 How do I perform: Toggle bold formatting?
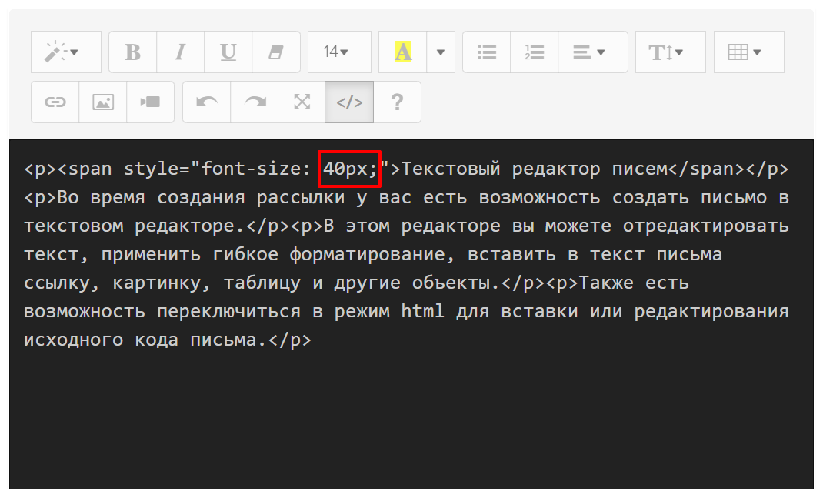pos(132,52)
